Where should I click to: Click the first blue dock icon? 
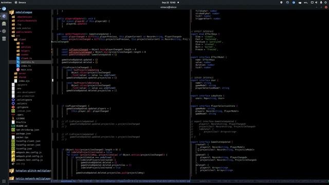pyautogui.click(x=4, y=9)
